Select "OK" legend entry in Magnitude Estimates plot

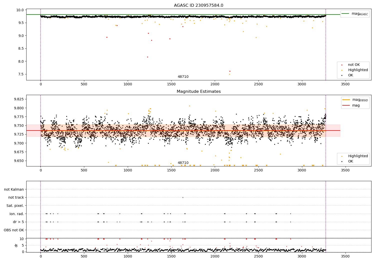click(x=350, y=161)
